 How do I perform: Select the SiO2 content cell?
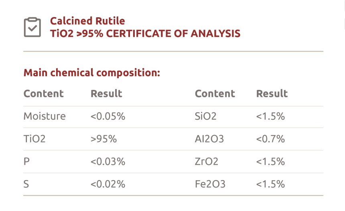coord(206,116)
